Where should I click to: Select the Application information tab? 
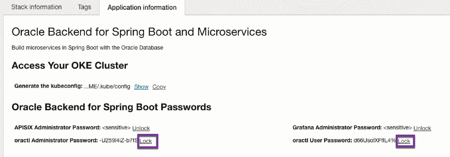(142, 7)
